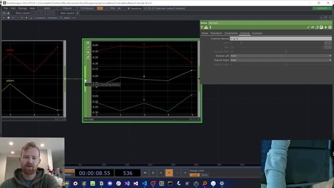Jump to timeline start button
334x188 pixels.
[x=145, y=173]
